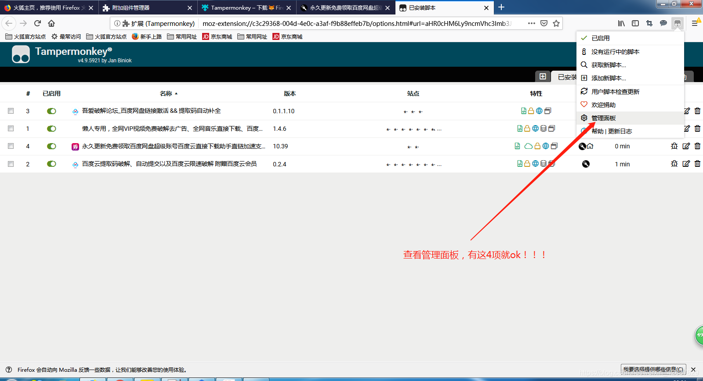Edit script 4 using pencil icon
Screen dimensions: 703x381
point(686,146)
